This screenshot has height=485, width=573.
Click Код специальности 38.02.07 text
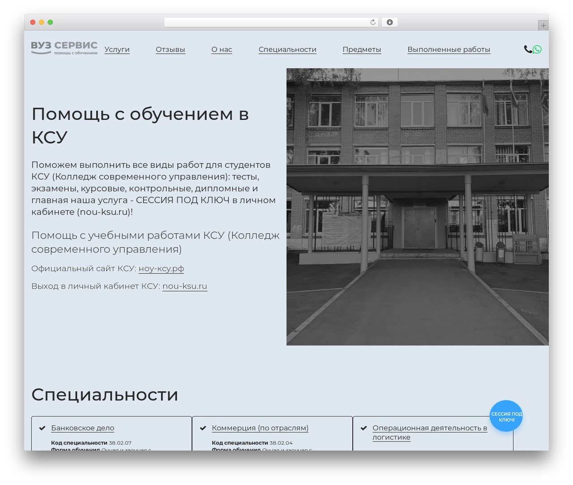pyautogui.click(x=91, y=443)
